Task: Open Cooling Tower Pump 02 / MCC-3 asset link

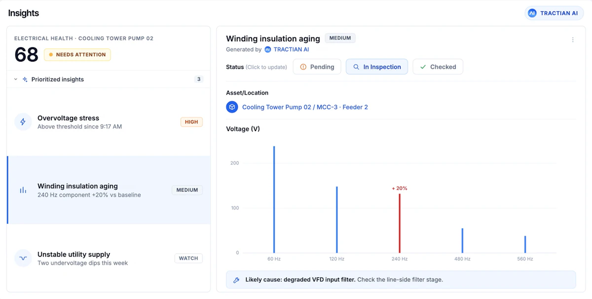Action: pos(305,107)
